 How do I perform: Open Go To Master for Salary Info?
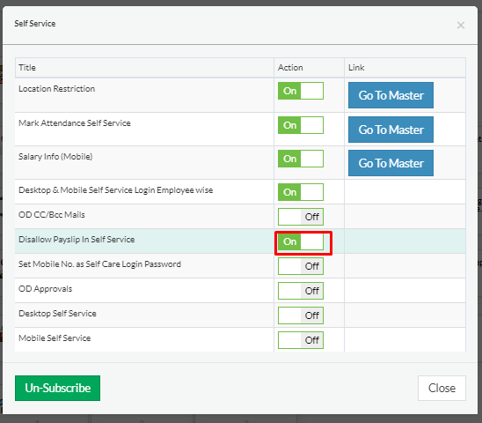click(391, 163)
